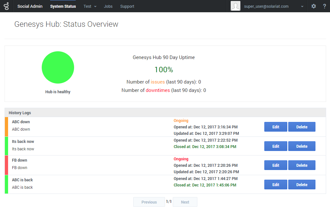Click the Genesys Hub: Status Overview heading
This screenshot has height=210, width=330.
tap(66, 24)
